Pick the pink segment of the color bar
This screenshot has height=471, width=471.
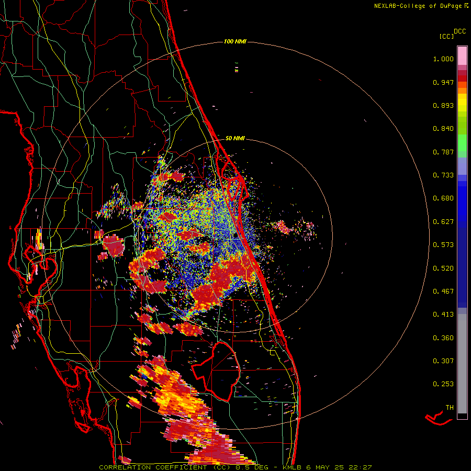click(462, 55)
